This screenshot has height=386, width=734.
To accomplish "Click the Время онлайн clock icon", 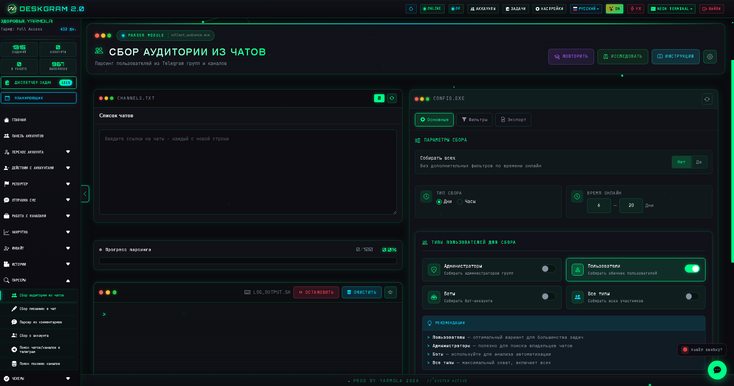I will click(x=577, y=196).
